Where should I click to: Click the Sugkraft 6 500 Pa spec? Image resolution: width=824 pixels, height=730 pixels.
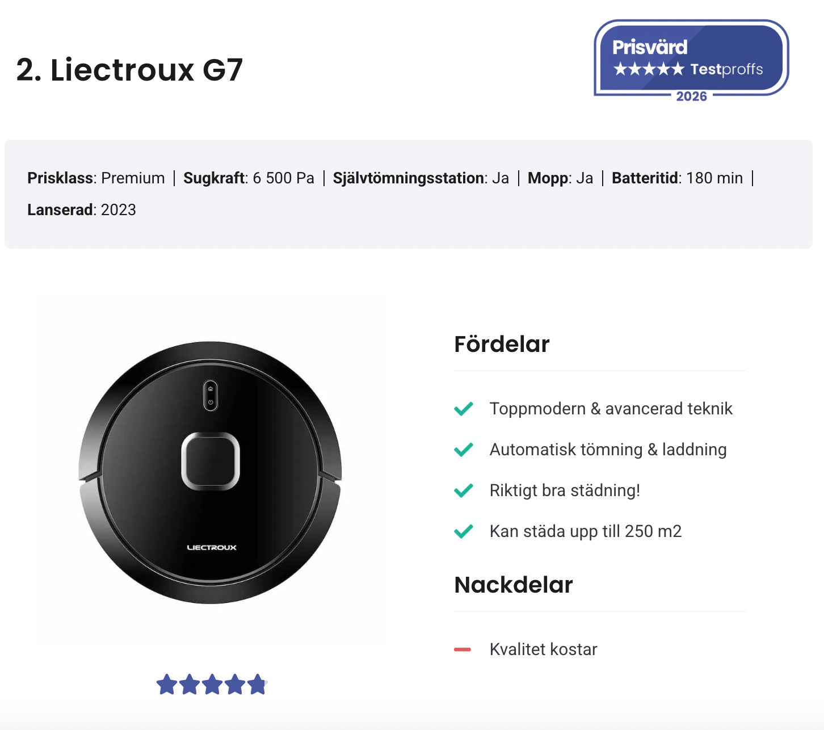pos(249,178)
